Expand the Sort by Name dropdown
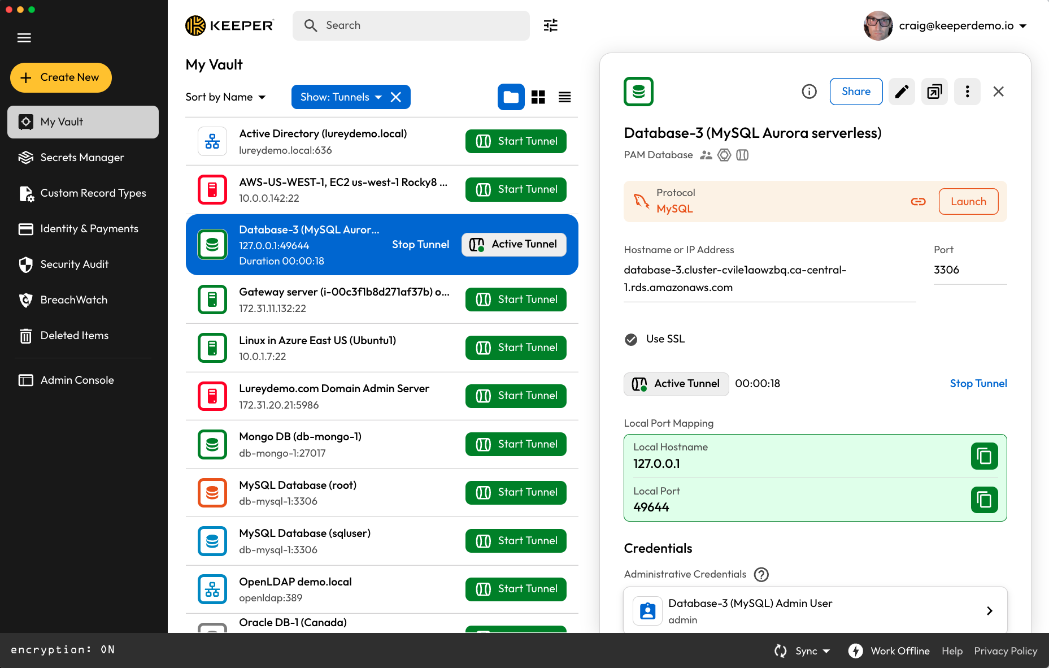 click(x=225, y=97)
